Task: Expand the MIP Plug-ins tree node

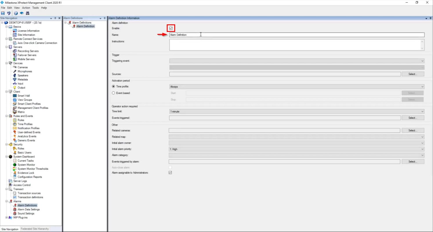Action: coord(6,217)
